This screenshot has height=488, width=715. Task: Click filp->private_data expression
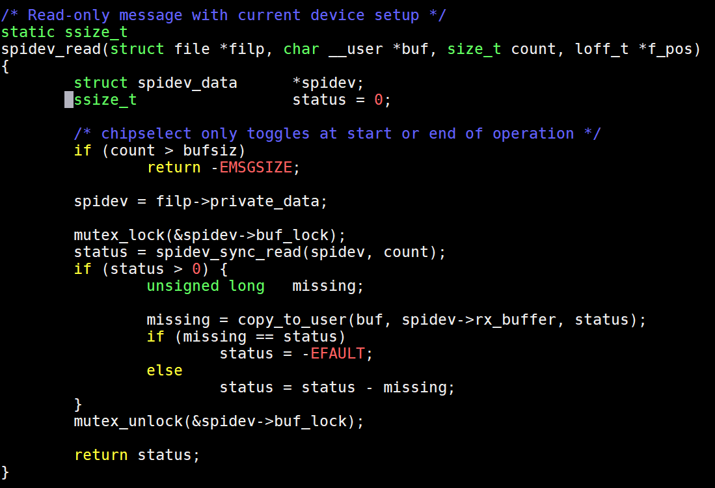[x=237, y=201]
